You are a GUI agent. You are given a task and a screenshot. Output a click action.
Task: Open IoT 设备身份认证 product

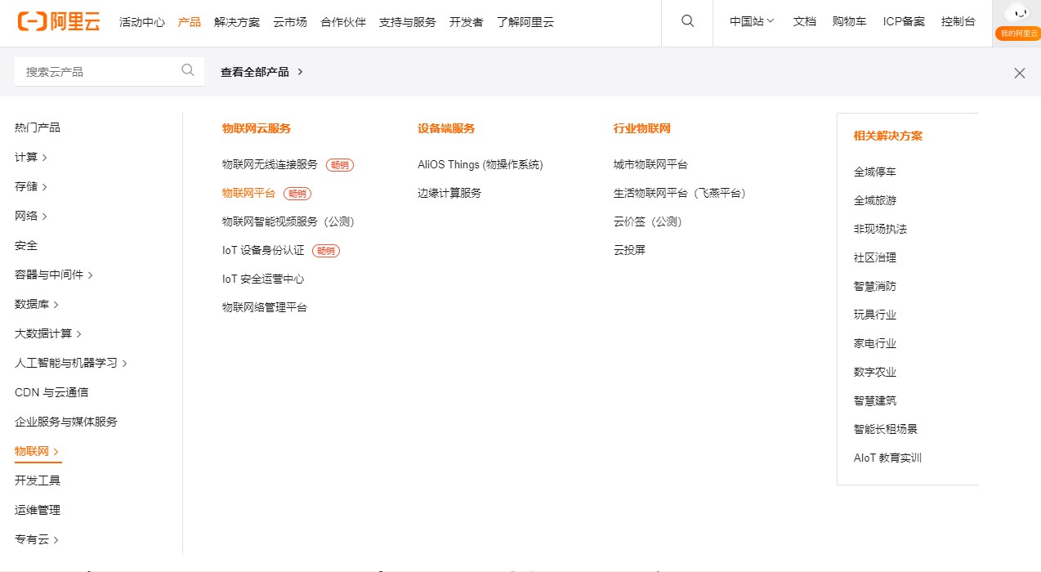(x=263, y=250)
